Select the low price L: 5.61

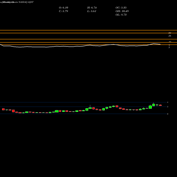tap(92, 11)
